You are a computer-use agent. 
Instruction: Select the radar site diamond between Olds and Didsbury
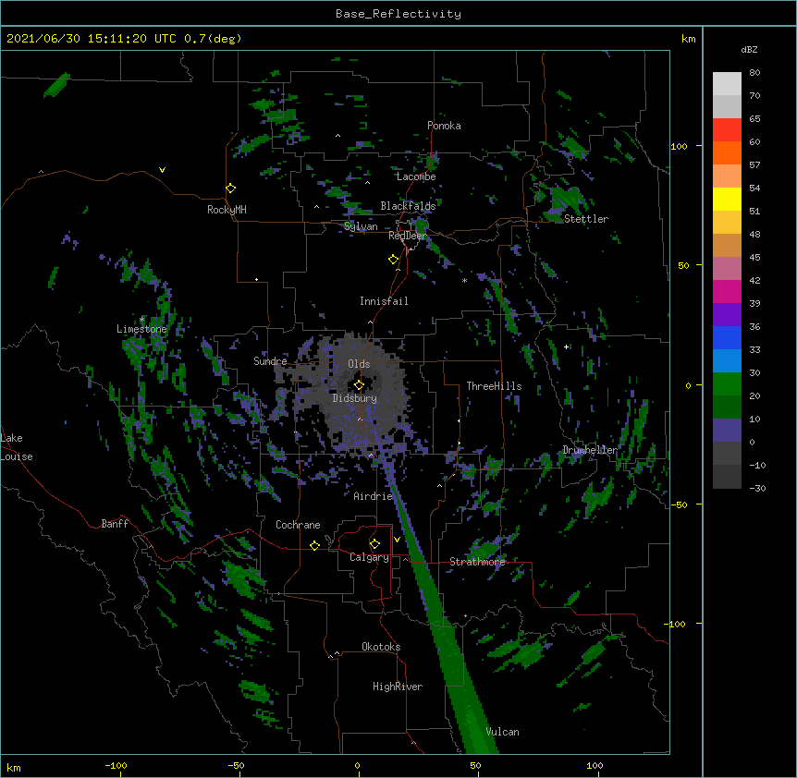click(359, 385)
